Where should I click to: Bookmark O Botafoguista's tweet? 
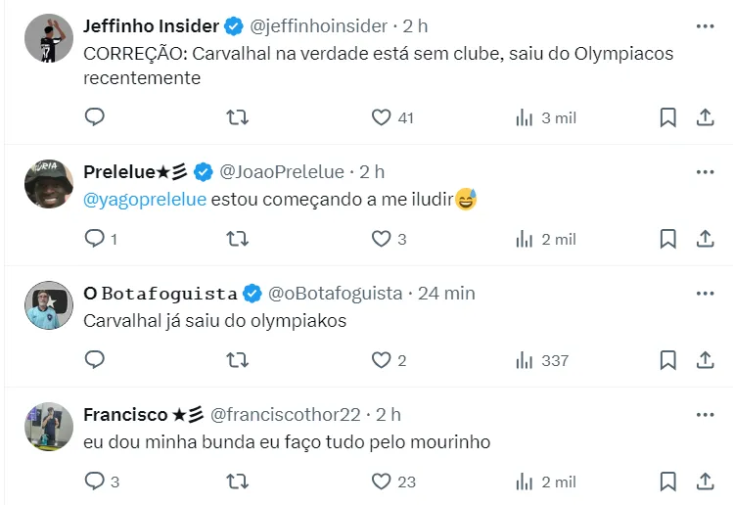point(667,360)
